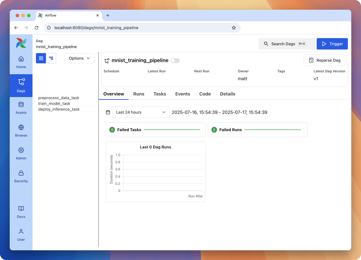Click the 'Tags' column label

pos(281,71)
